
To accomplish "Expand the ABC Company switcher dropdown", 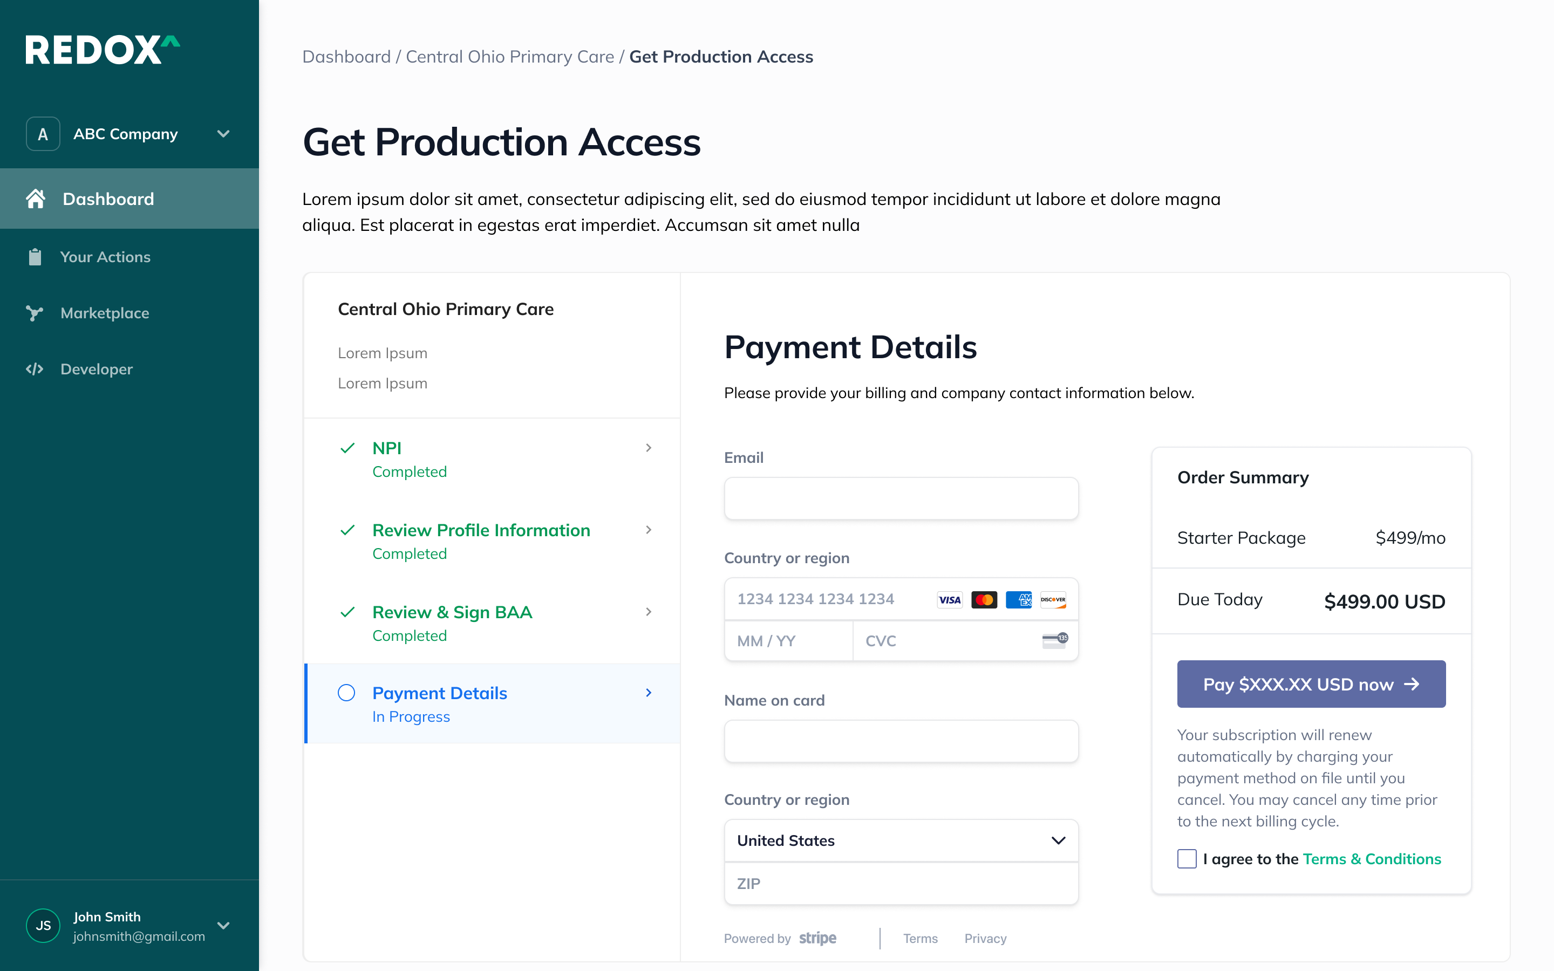I will click(x=223, y=134).
